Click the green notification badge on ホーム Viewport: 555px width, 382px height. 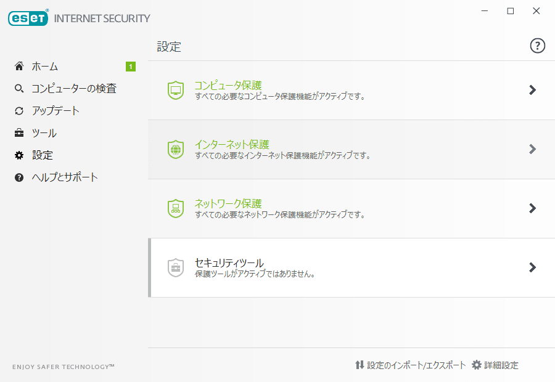point(131,67)
